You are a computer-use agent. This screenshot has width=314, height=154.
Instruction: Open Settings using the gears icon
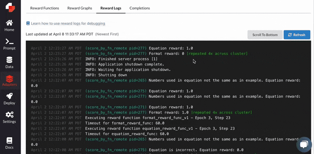(x=9, y=117)
